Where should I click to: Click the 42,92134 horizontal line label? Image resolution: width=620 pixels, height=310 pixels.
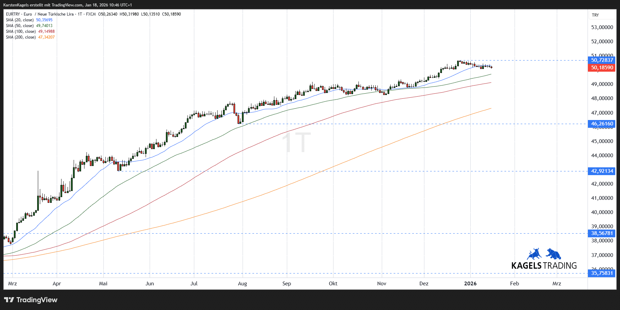pyautogui.click(x=602, y=171)
